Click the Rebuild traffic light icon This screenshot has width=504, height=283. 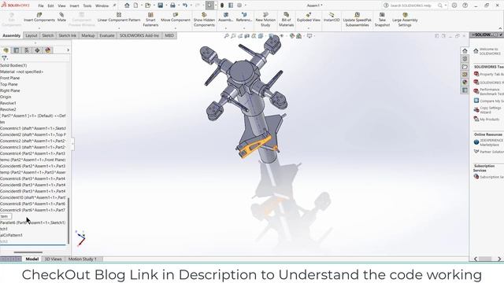pos(222,6)
